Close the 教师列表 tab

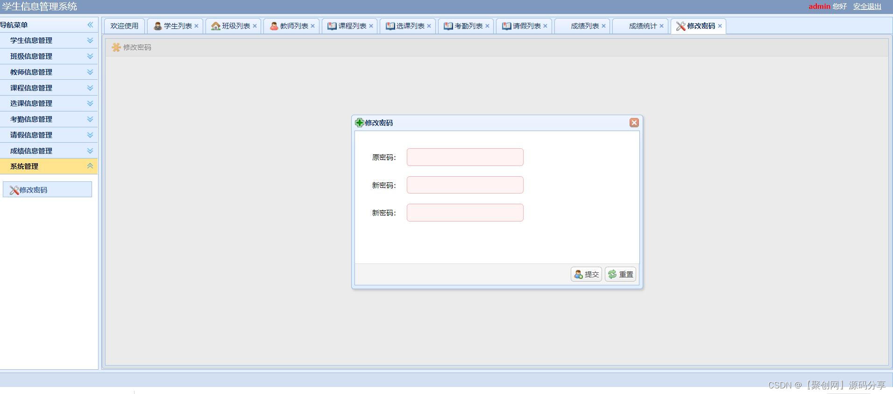313,26
